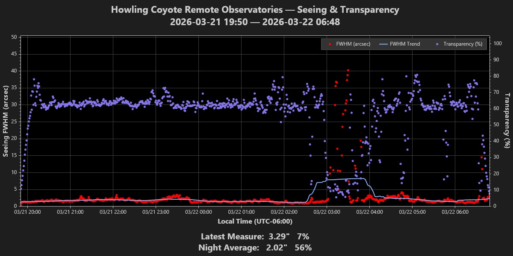Click the Seeing FWHM (arcsec) left axis label

coord(6,121)
